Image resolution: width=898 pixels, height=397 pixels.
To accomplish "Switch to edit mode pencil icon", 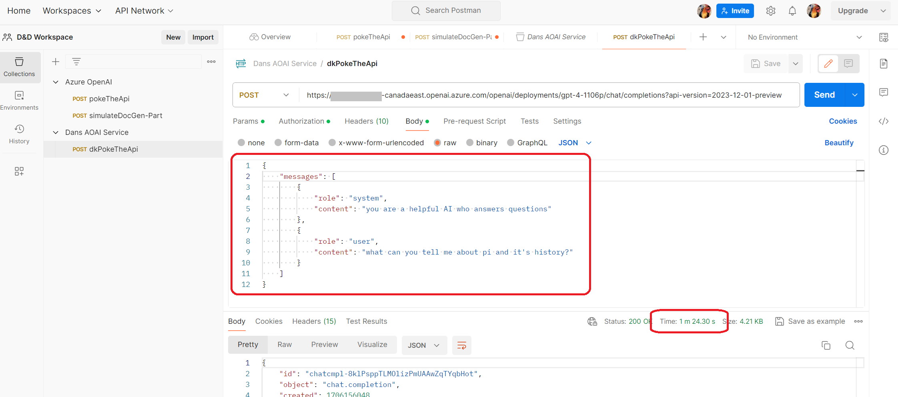I will click(x=828, y=64).
